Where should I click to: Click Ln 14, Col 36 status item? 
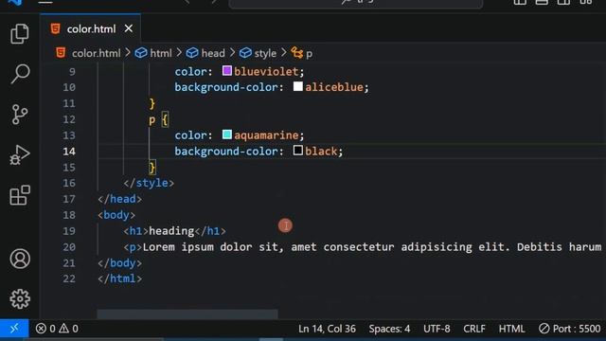[327, 329]
